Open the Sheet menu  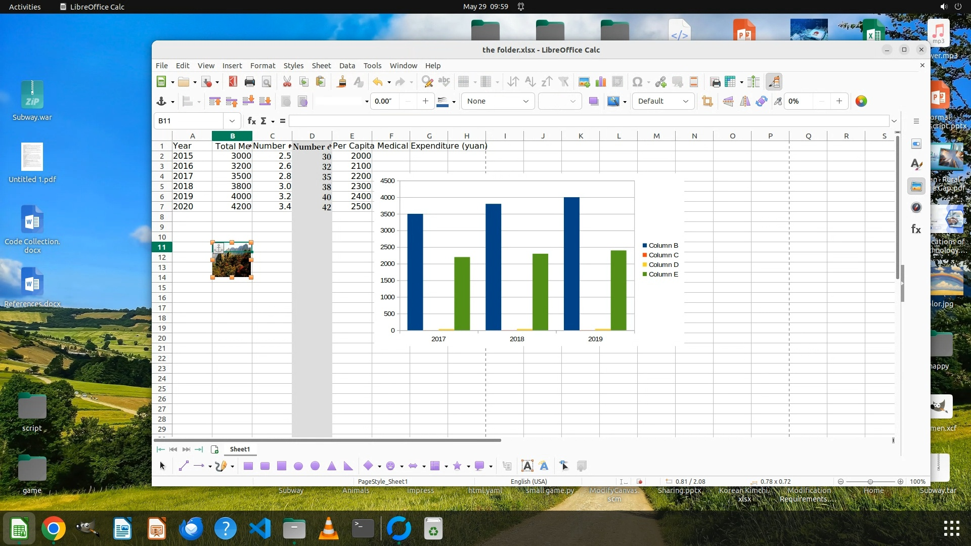click(x=321, y=66)
